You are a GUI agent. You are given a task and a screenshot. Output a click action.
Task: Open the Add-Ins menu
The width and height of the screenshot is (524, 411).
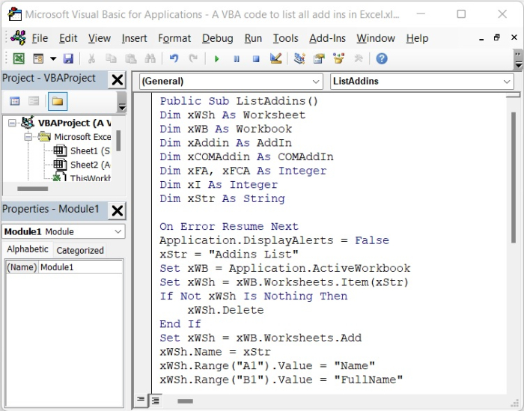pos(327,38)
